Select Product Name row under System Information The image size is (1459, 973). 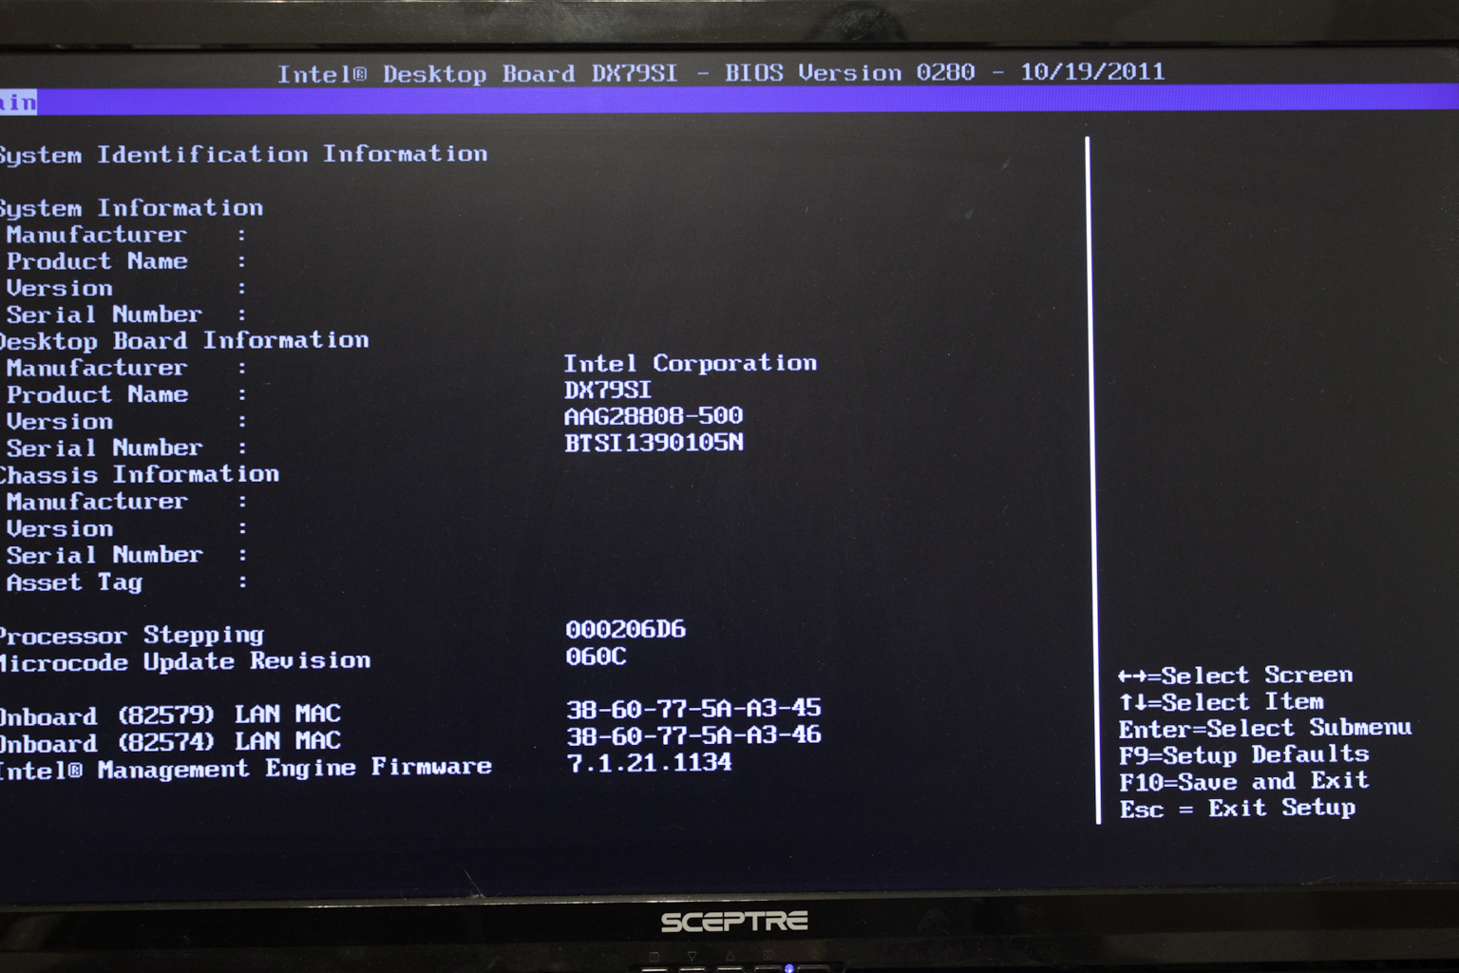pyautogui.click(x=126, y=261)
